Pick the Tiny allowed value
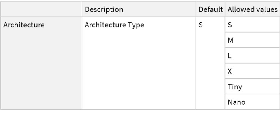Image resolution: width=280 pixels, height=119 pixels. pos(233,87)
